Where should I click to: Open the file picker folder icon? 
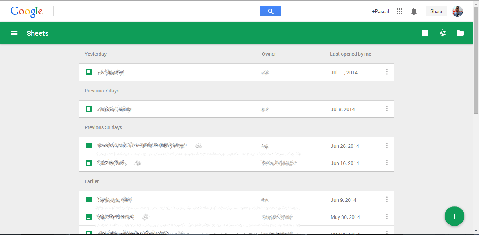pos(460,33)
